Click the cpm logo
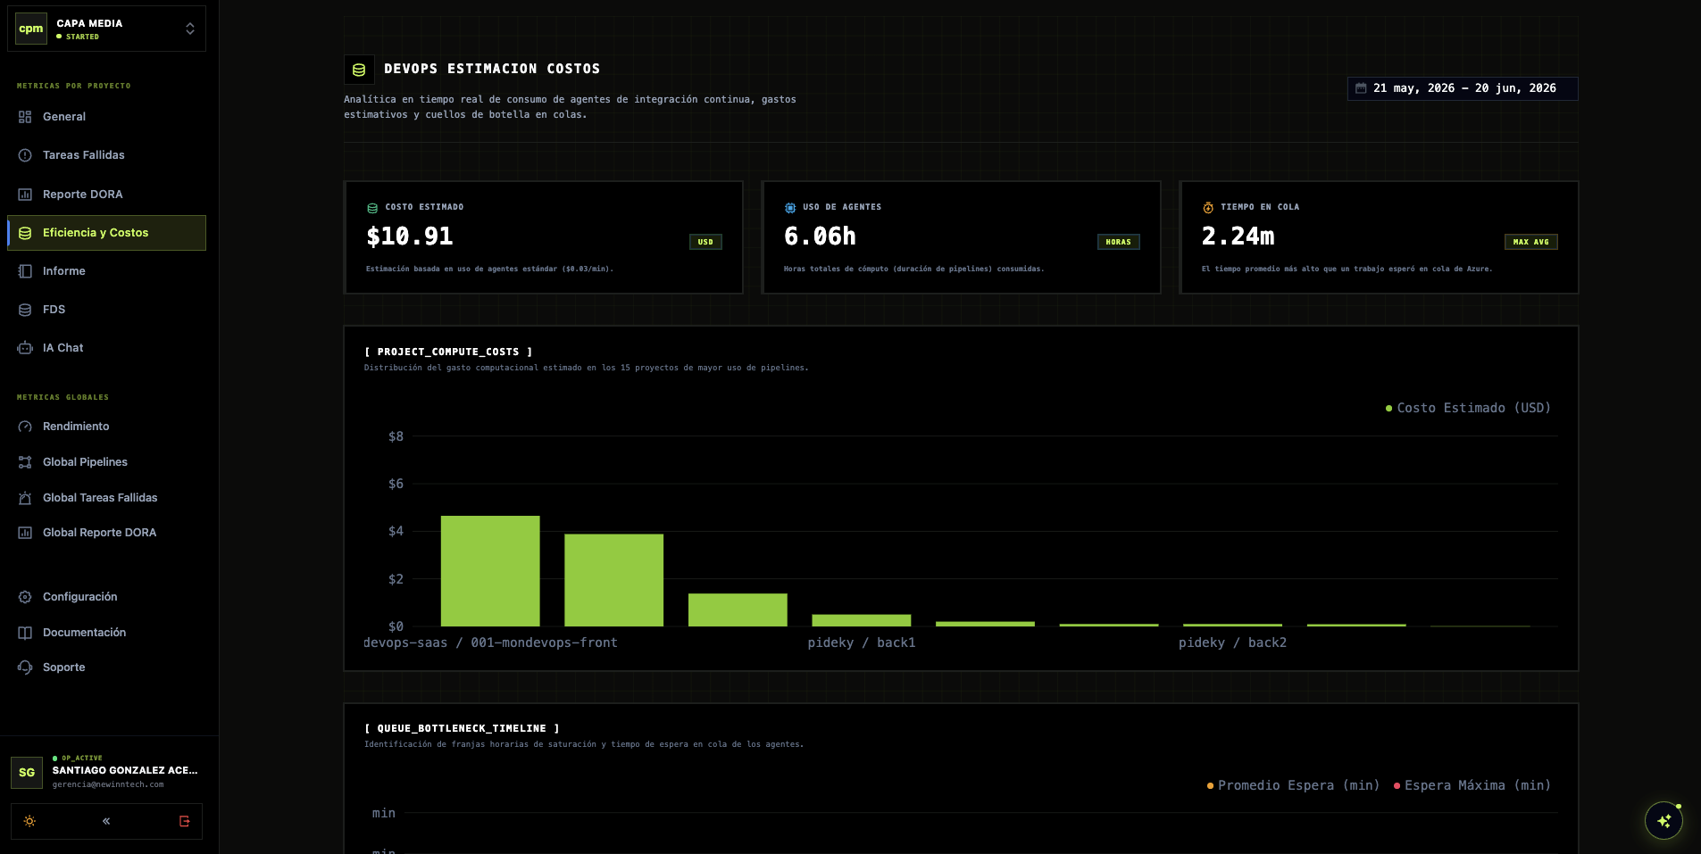 coord(31,29)
